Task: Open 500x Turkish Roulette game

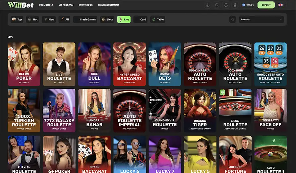Action: (24, 110)
